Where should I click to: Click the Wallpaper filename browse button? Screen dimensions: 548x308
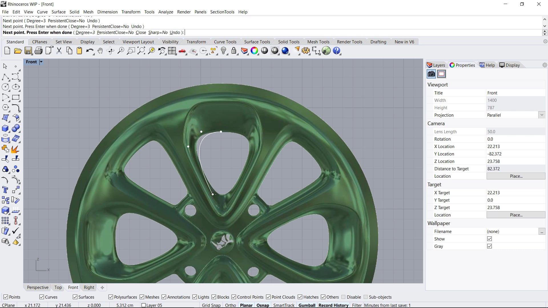[541, 232]
